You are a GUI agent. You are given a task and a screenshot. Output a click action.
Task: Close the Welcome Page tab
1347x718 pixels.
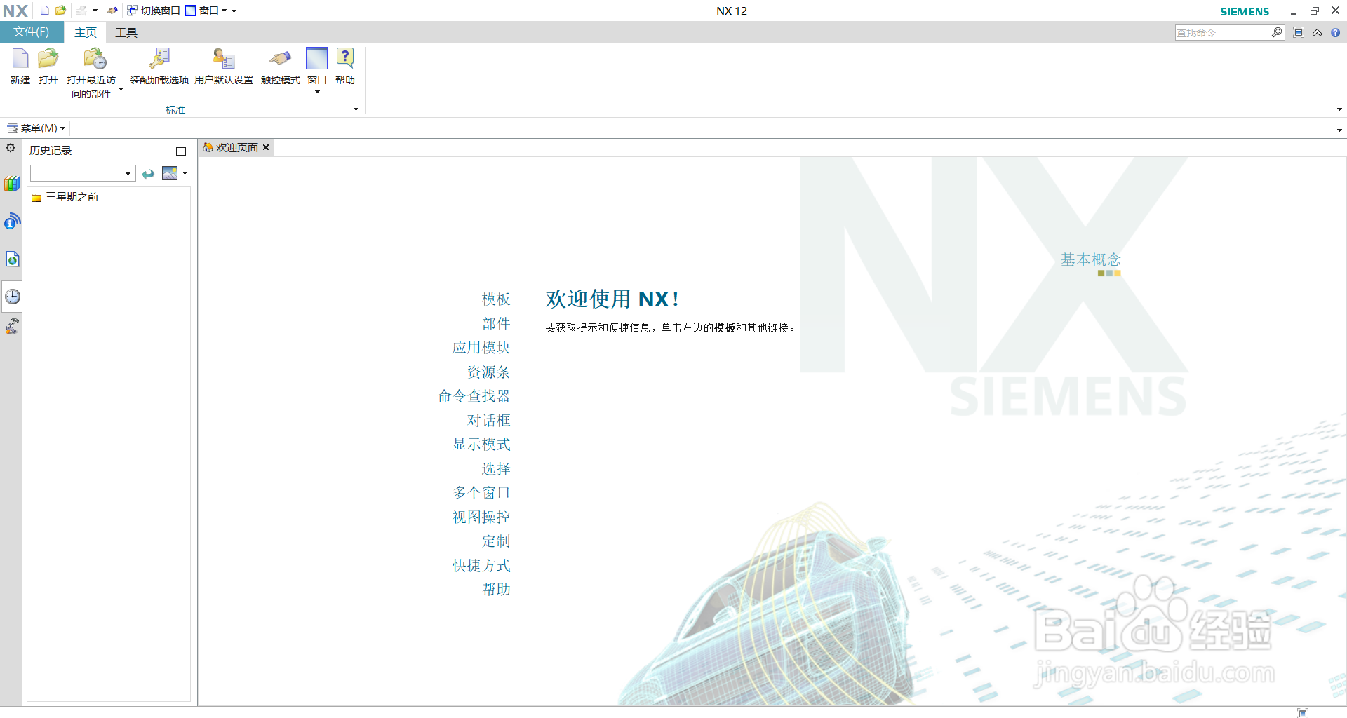pyautogui.click(x=266, y=147)
